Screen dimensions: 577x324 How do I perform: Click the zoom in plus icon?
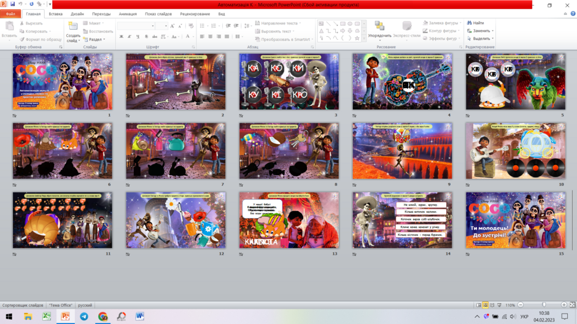click(563, 305)
